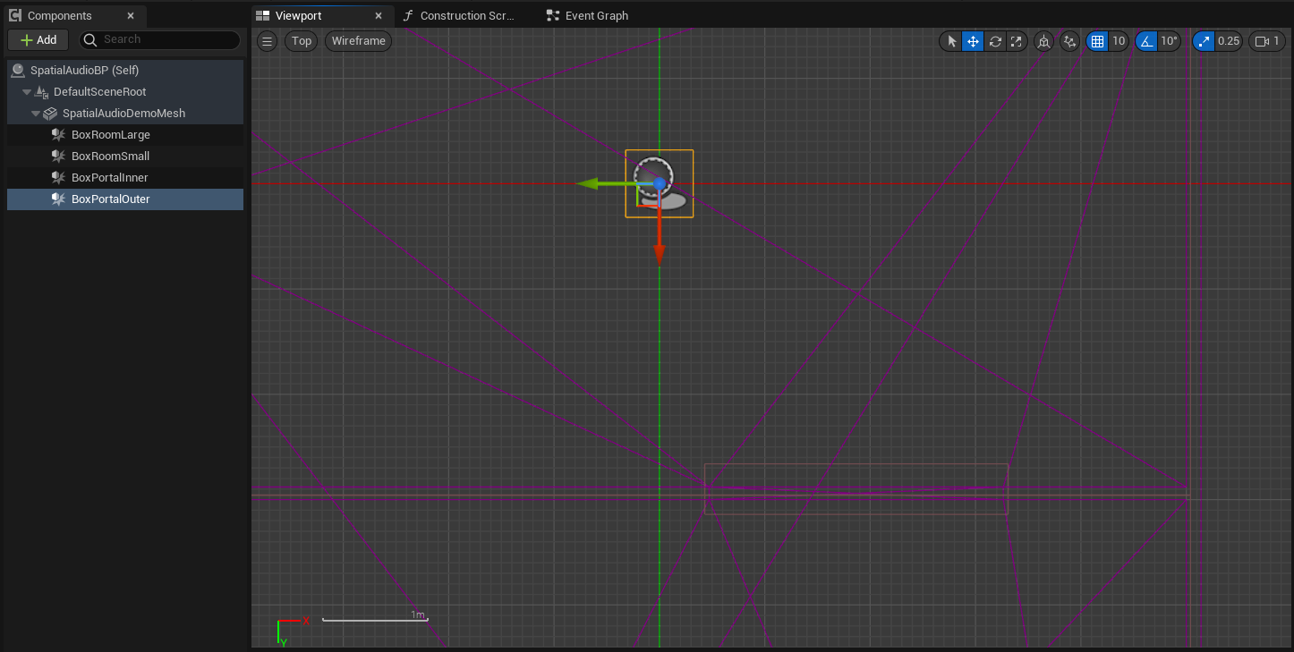1294x652 pixels.
Task: Toggle rotation angle snapping
Action: coord(1146,41)
